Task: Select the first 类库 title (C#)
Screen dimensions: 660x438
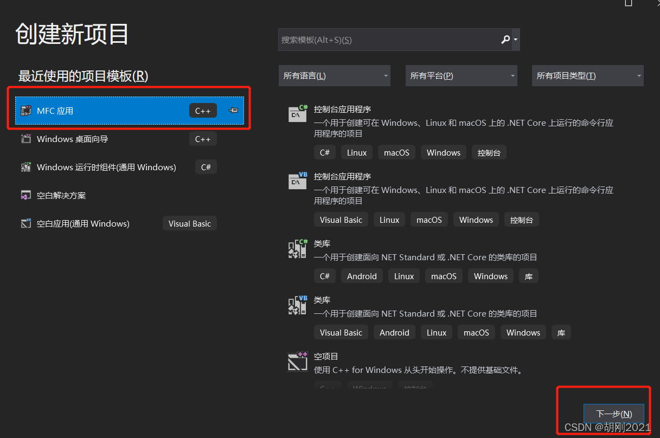Action: tap(322, 243)
